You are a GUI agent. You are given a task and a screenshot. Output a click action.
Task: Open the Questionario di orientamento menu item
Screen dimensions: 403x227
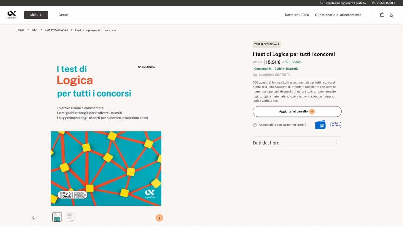click(x=338, y=15)
